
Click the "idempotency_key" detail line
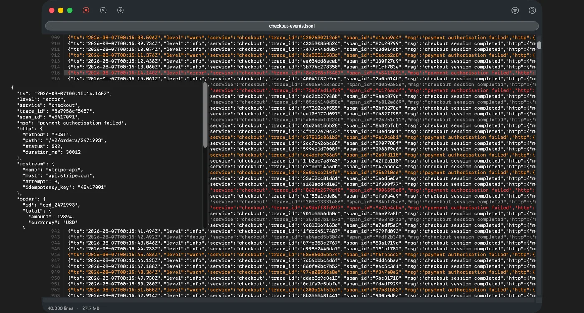pyautogui.click(x=64, y=188)
